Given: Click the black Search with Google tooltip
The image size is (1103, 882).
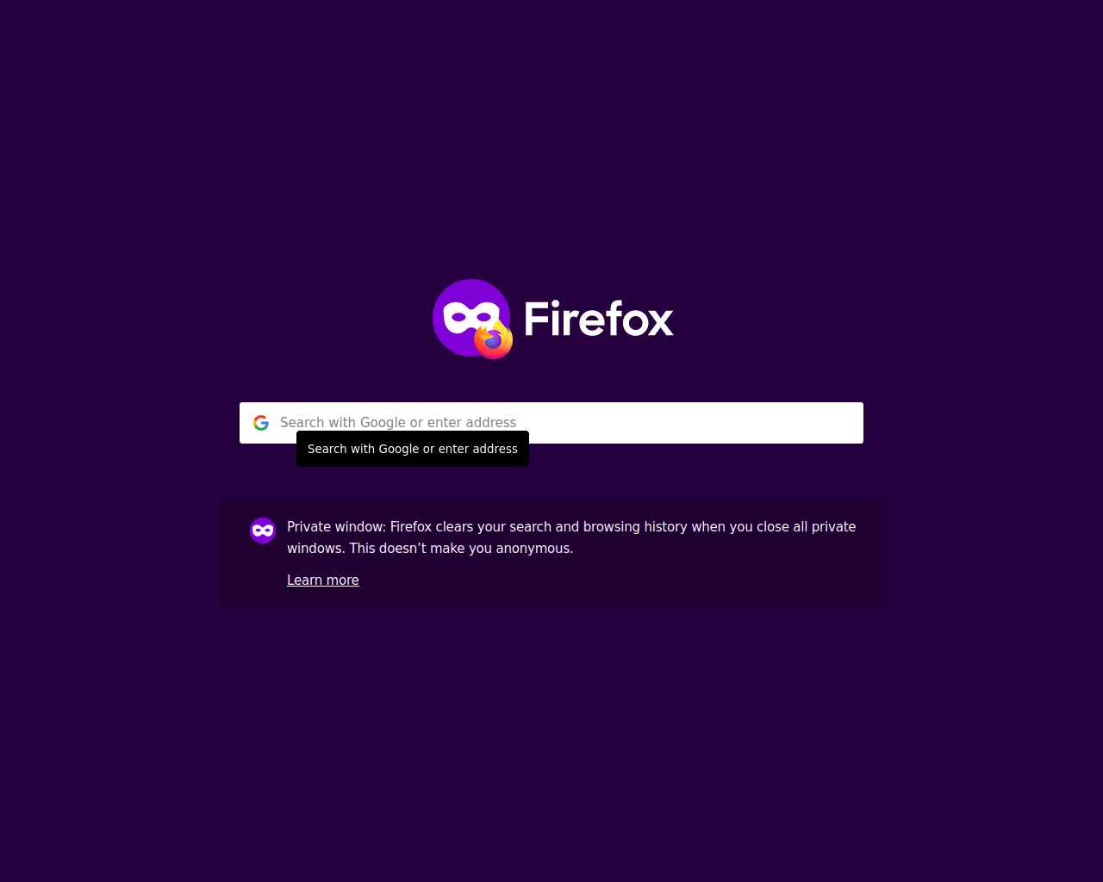Looking at the screenshot, I should (x=413, y=449).
